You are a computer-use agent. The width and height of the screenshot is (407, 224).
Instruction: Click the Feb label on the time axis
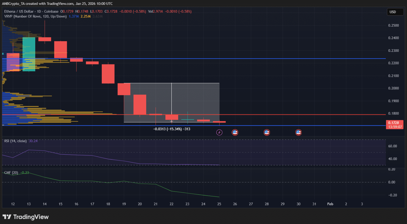330,204
